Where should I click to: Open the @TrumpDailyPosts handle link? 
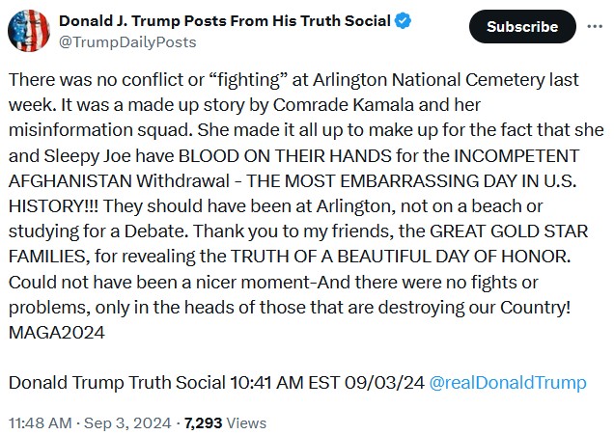(x=127, y=42)
